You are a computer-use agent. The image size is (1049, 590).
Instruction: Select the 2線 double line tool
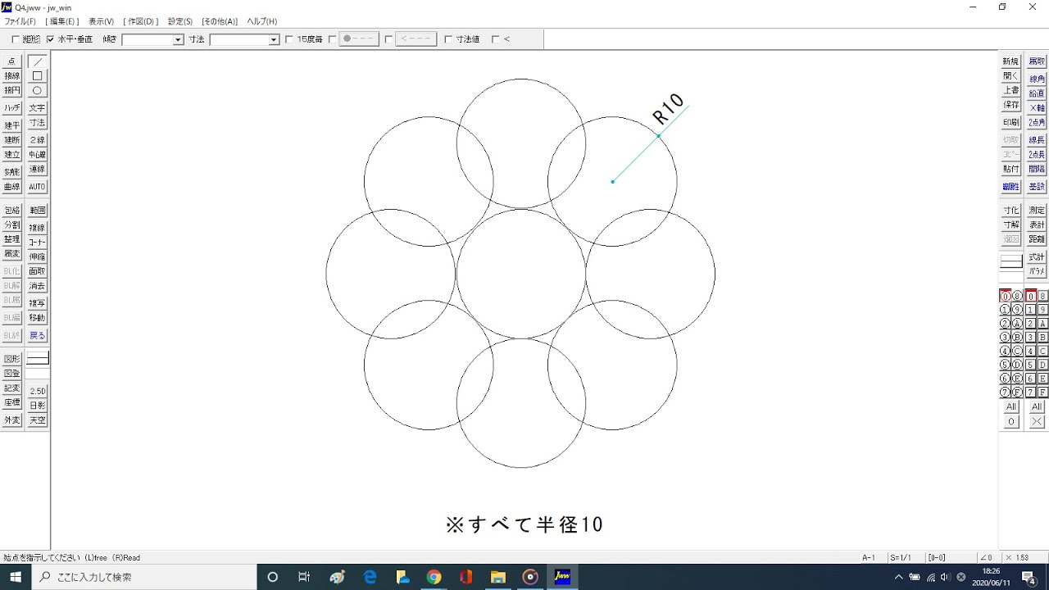37,140
